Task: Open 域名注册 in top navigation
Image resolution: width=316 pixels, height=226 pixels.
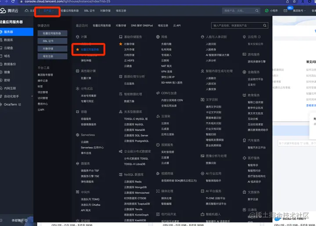Action: tap(121, 11)
